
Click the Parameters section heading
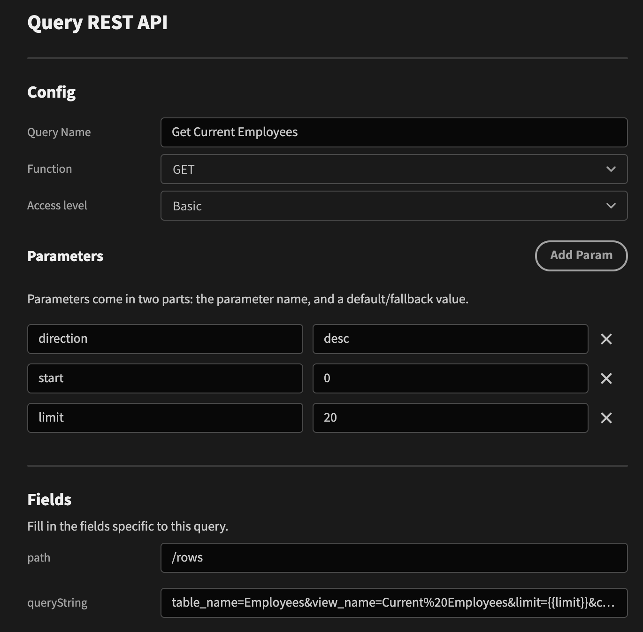coord(65,256)
